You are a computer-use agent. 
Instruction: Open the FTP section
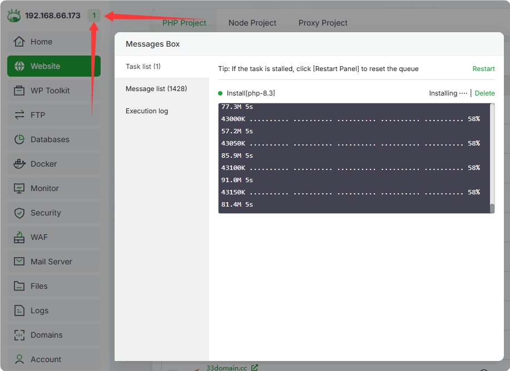[54, 114]
